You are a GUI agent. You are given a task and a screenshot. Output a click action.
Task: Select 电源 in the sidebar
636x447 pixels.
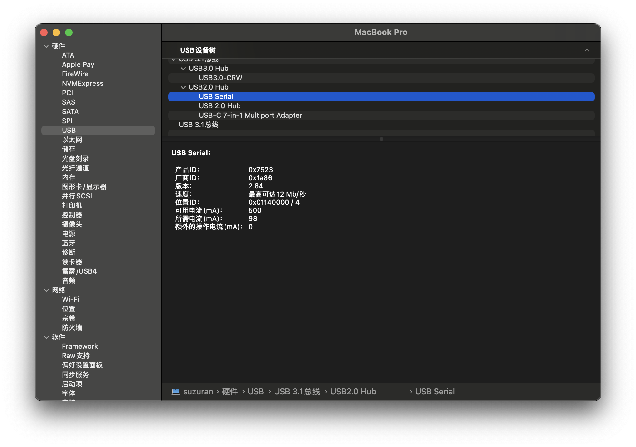pos(98,234)
